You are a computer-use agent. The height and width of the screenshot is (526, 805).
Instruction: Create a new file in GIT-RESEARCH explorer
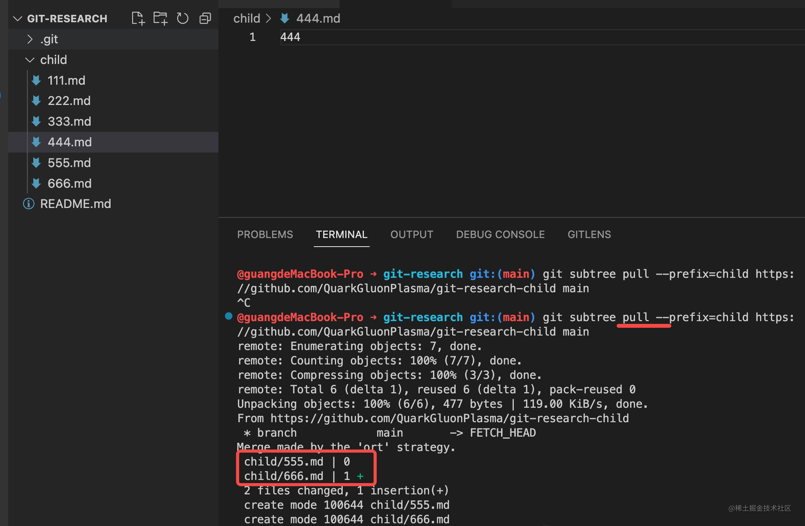pos(138,18)
